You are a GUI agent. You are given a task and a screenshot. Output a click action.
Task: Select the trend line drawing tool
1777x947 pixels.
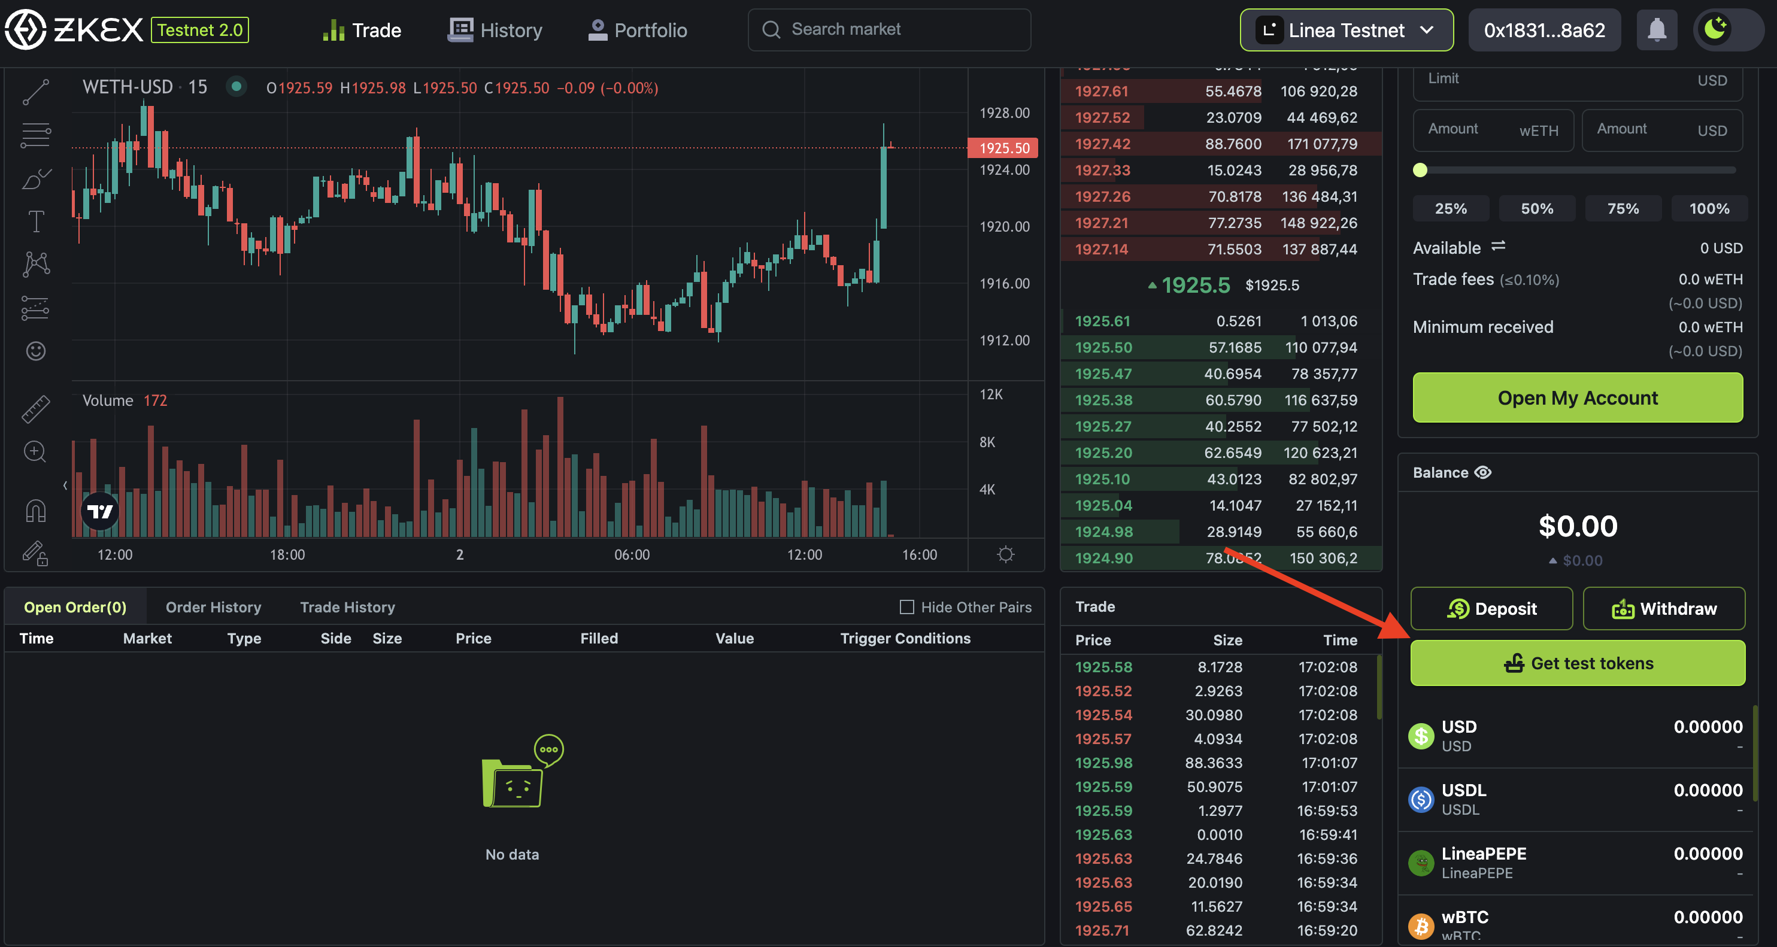coord(36,92)
